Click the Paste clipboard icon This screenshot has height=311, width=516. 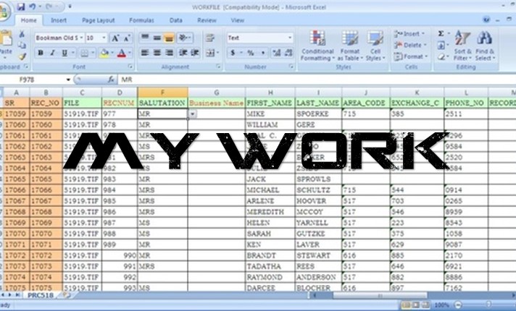(x=6, y=39)
